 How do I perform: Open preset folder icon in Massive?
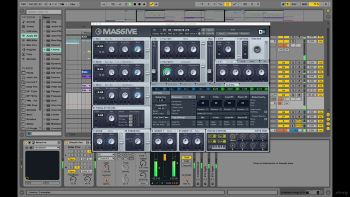click(x=165, y=30)
